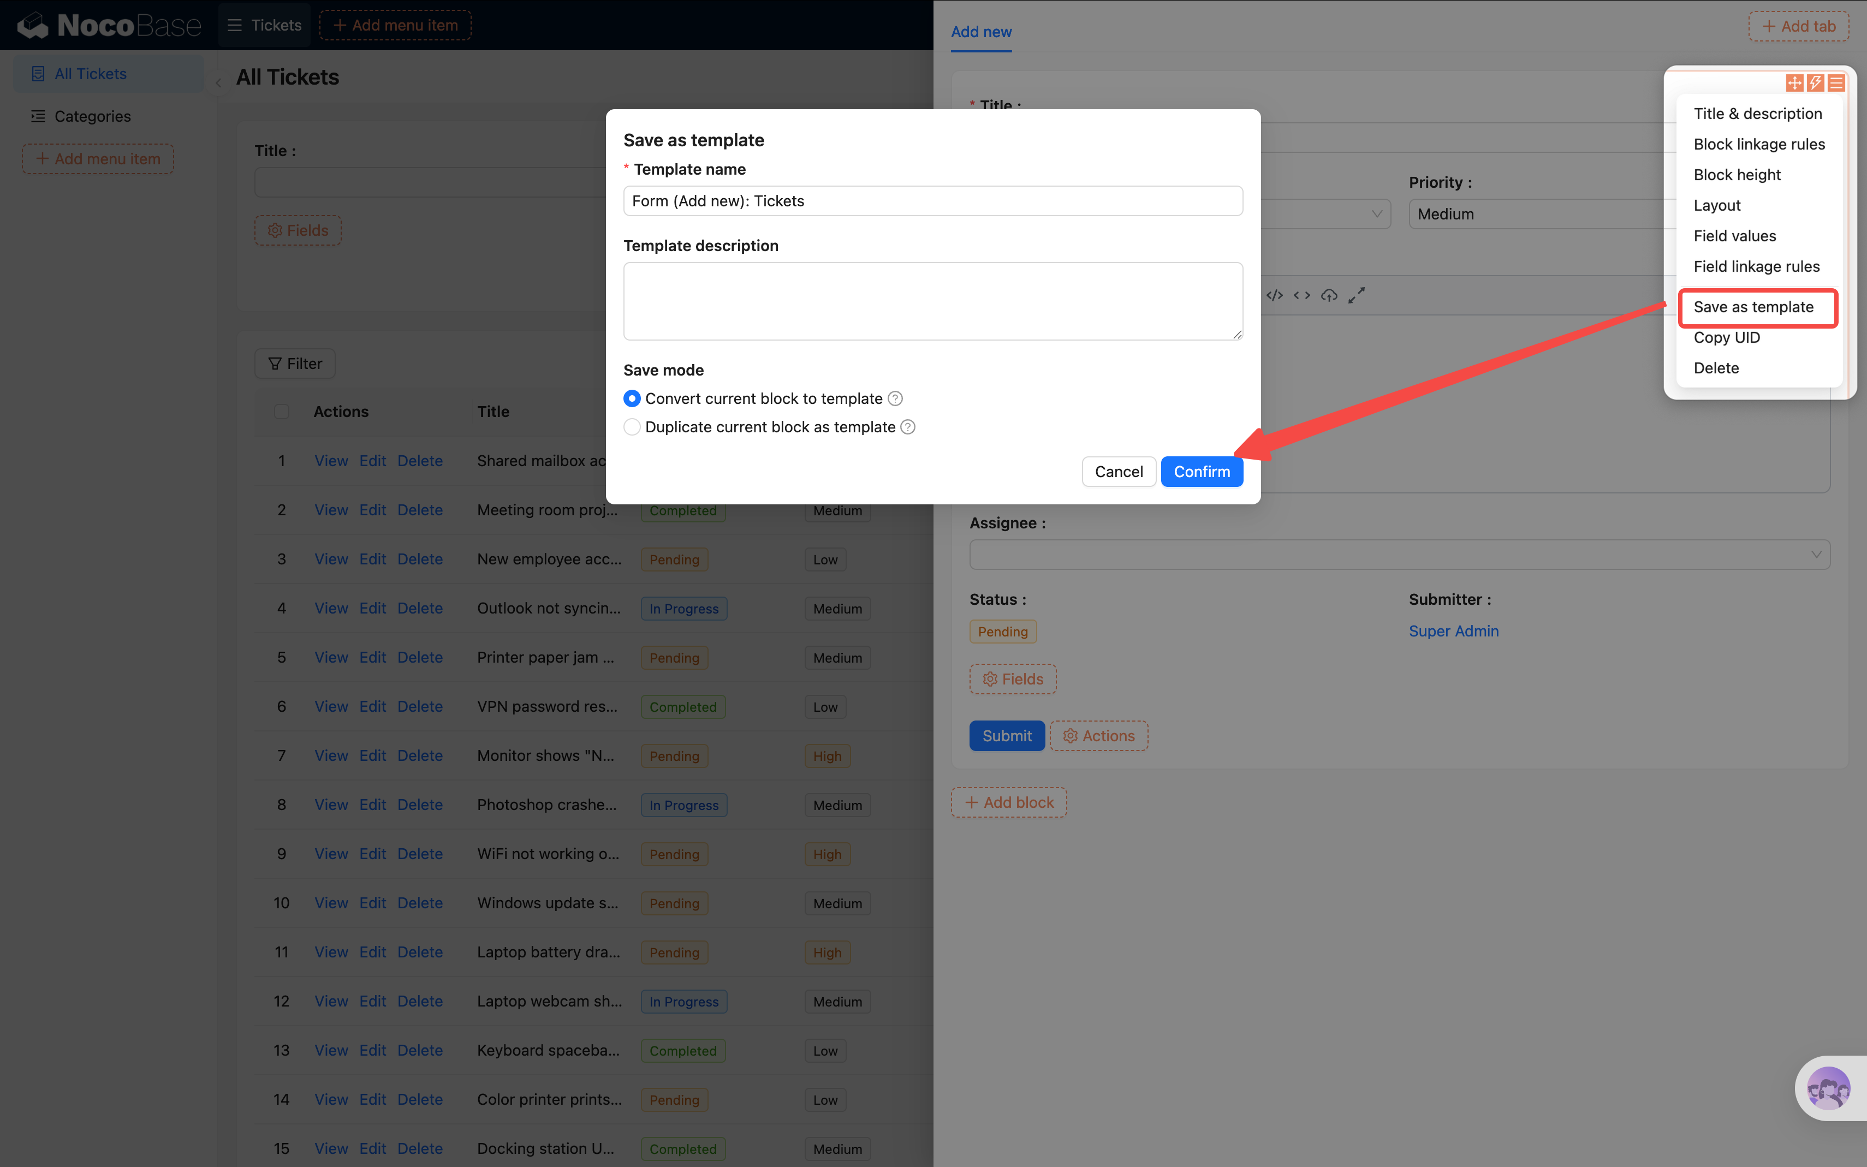Click the NocoBase logo
Viewport: 1867px width, 1167px height.
110,26
